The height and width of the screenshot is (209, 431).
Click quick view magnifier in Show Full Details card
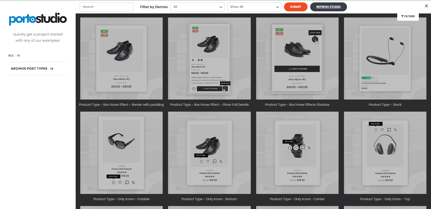pos(225,89)
